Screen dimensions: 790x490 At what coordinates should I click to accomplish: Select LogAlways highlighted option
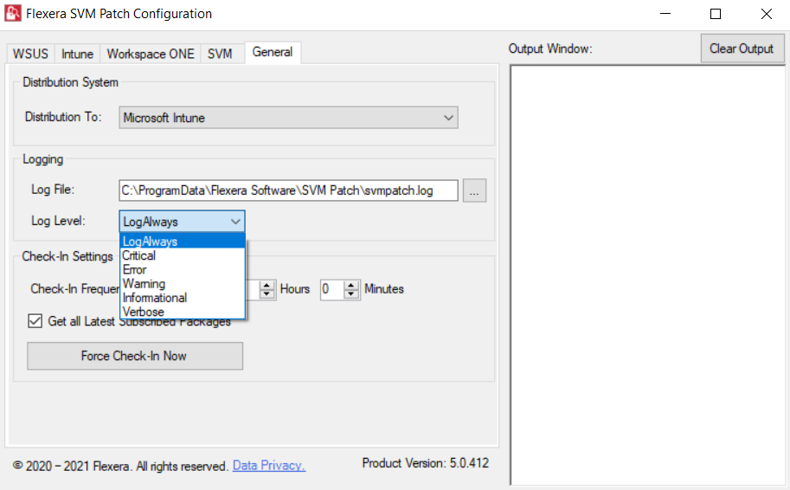click(151, 242)
